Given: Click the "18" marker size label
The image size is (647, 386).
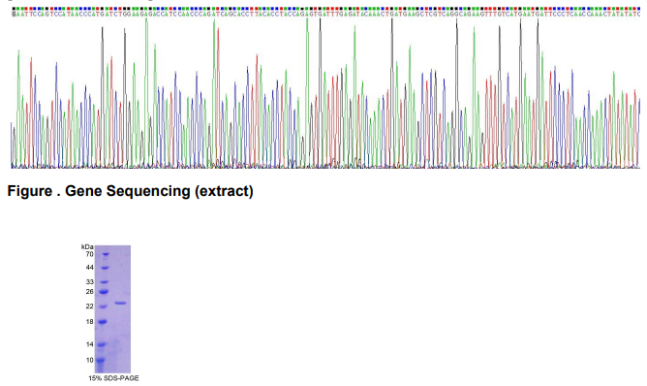Looking at the screenshot, I should pyautogui.click(x=89, y=322).
